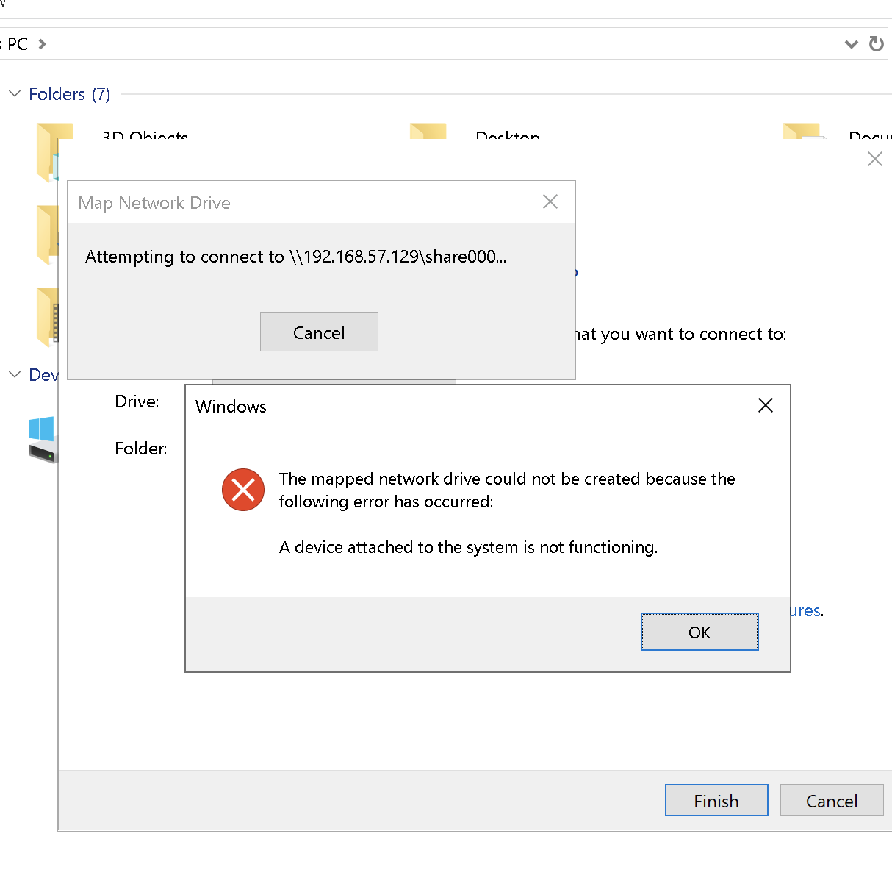
Task: Refresh the This PC view
Action: [x=876, y=44]
